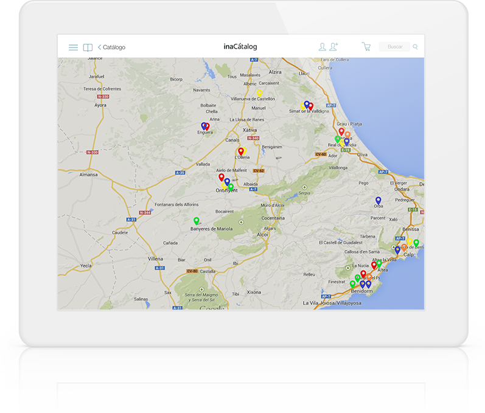
Task: Open the hamburger menu
Action: [73, 47]
